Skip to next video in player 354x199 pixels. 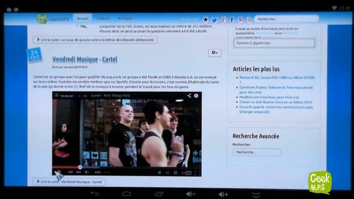(79, 172)
